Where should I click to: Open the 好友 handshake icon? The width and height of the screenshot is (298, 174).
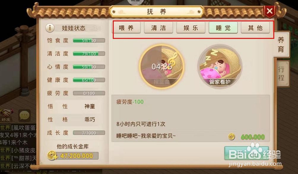6,115
